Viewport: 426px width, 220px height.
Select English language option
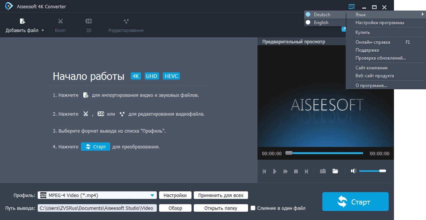pos(325,23)
